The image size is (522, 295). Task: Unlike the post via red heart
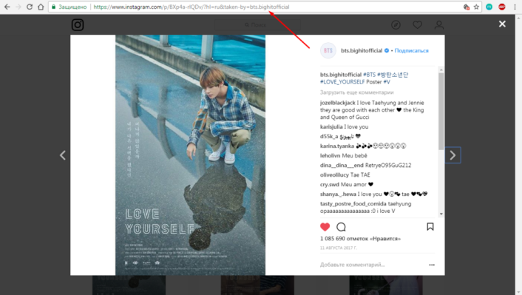point(325,227)
